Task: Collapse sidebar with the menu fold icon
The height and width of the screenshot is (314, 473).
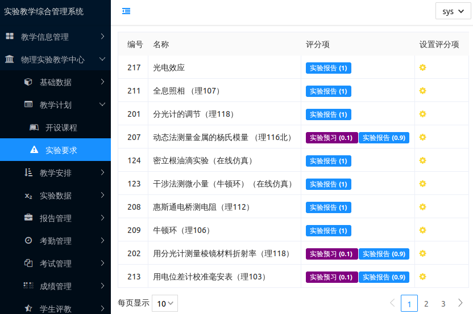Action: tap(126, 11)
